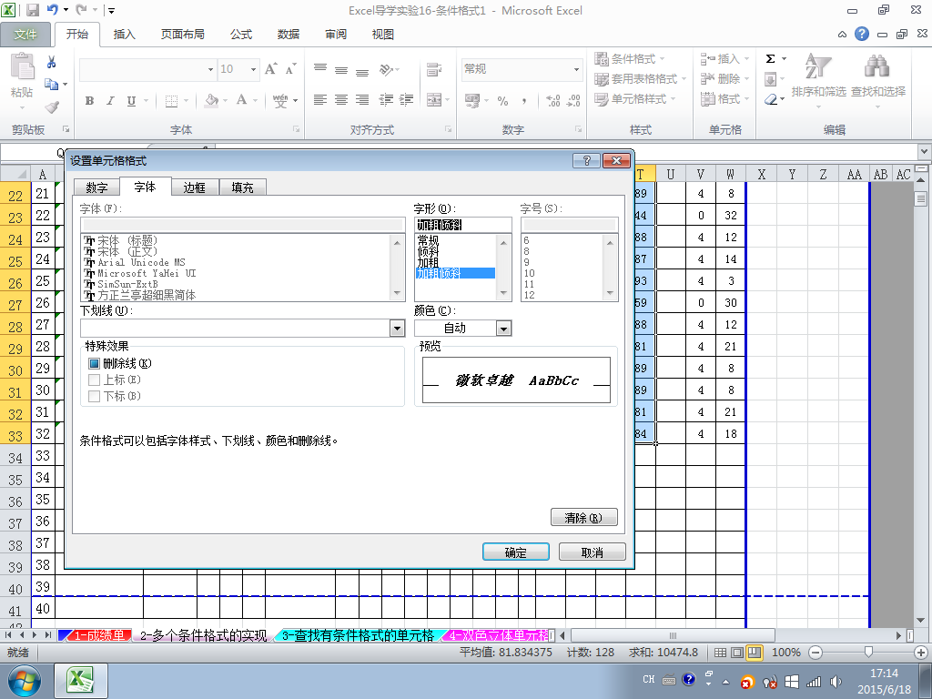Click the zoom in plus button

(x=921, y=653)
